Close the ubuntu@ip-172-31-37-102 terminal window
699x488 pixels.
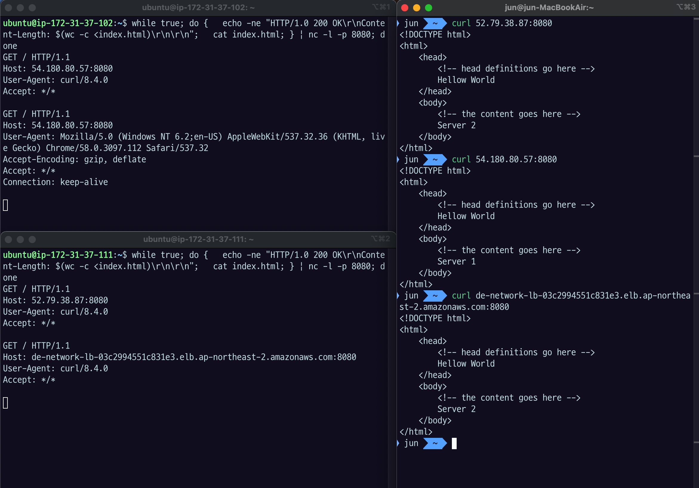9,8
